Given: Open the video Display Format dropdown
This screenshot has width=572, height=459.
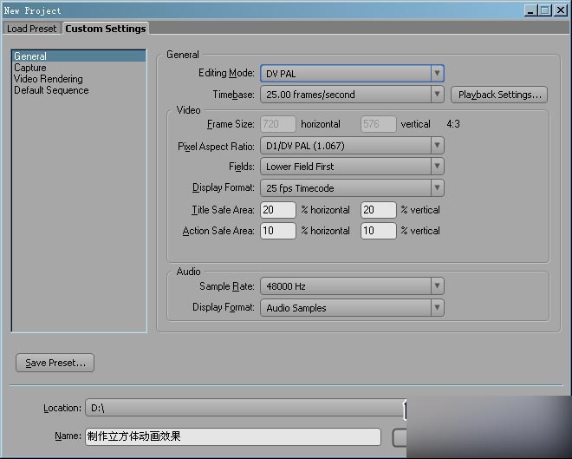Looking at the screenshot, I should tap(352, 188).
